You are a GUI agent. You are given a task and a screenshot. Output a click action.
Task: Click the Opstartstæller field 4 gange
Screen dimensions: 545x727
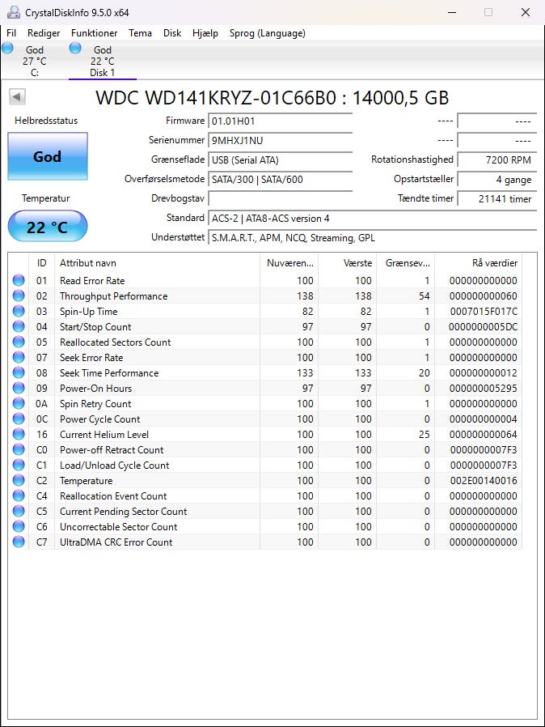496,180
